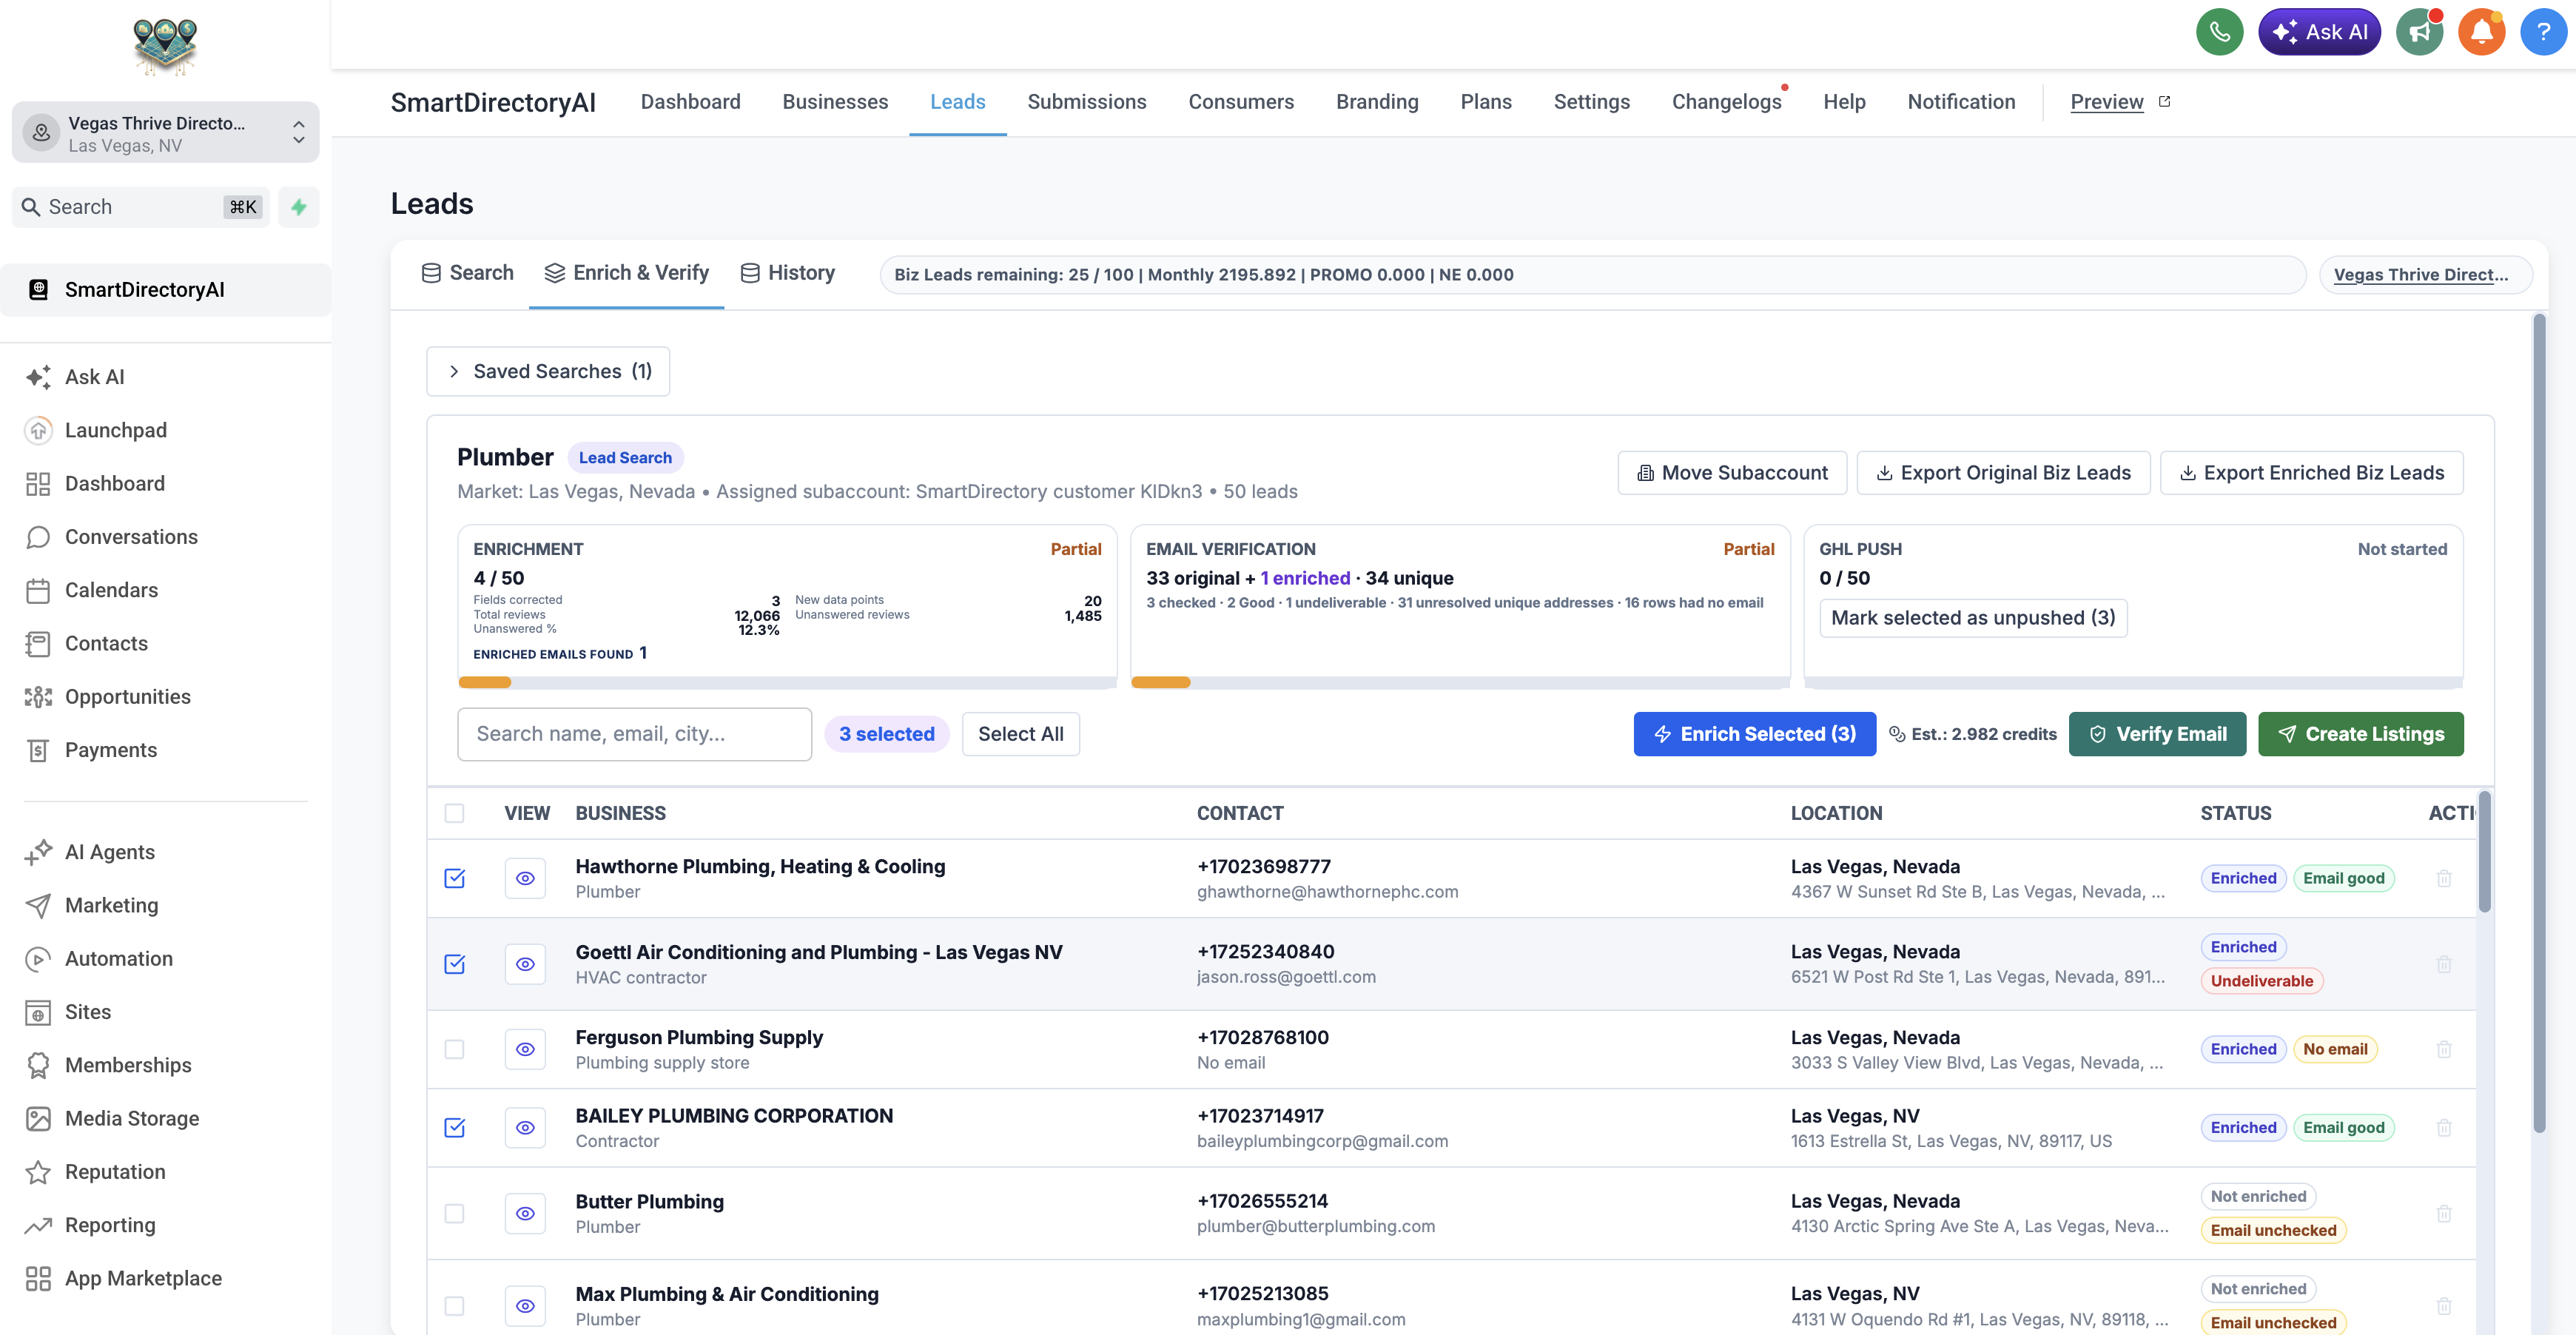2576x1335 pixels.
Task: Open the Branding tab
Action: 1377,102
